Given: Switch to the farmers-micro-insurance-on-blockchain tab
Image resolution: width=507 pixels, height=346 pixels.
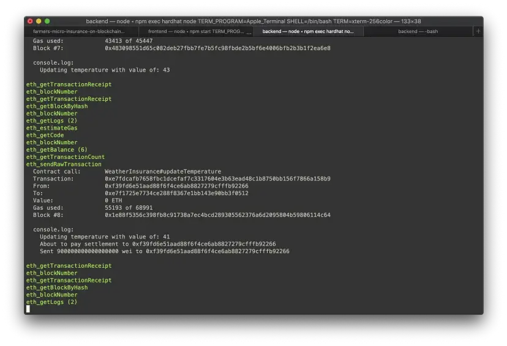Looking at the screenshot, I should click(78, 31).
